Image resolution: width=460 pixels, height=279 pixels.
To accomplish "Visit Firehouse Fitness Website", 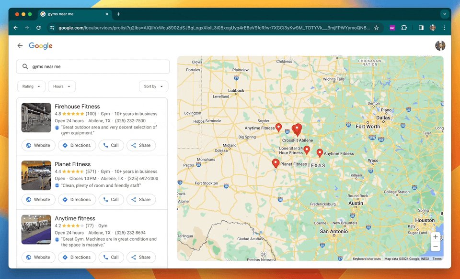I will pos(38,145).
